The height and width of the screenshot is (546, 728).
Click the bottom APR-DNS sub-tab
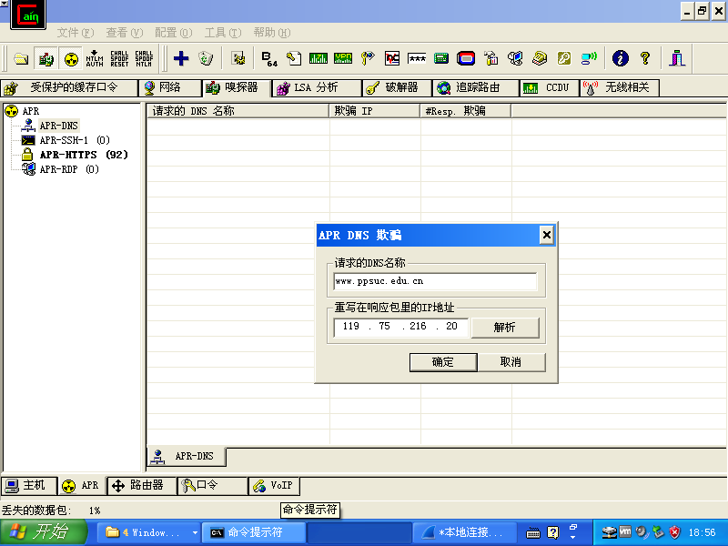point(187,457)
